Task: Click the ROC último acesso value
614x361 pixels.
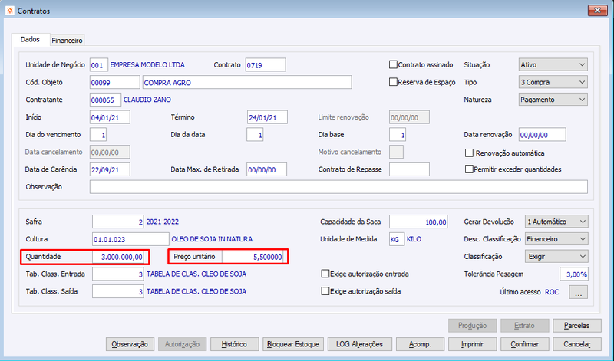Action: (x=552, y=292)
